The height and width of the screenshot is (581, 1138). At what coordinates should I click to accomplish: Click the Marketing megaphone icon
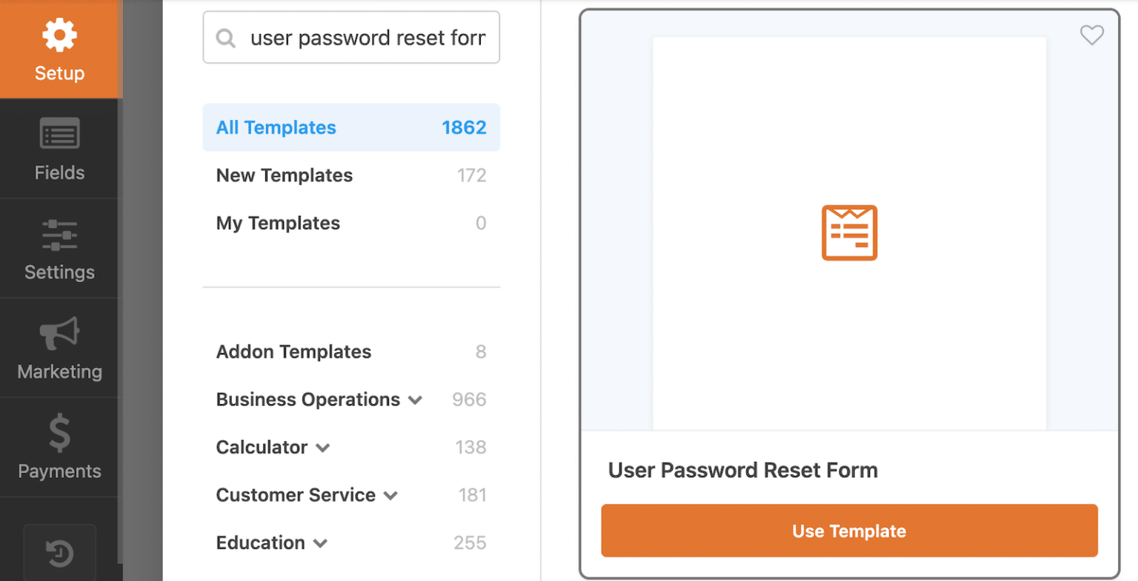[59, 346]
